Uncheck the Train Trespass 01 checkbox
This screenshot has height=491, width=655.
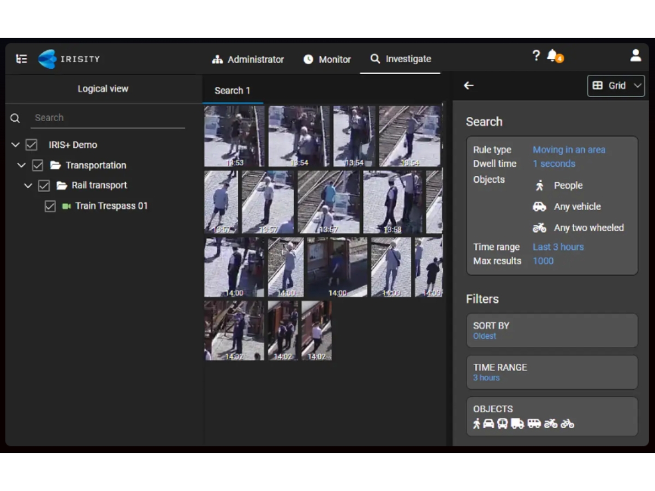click(50, 206)
